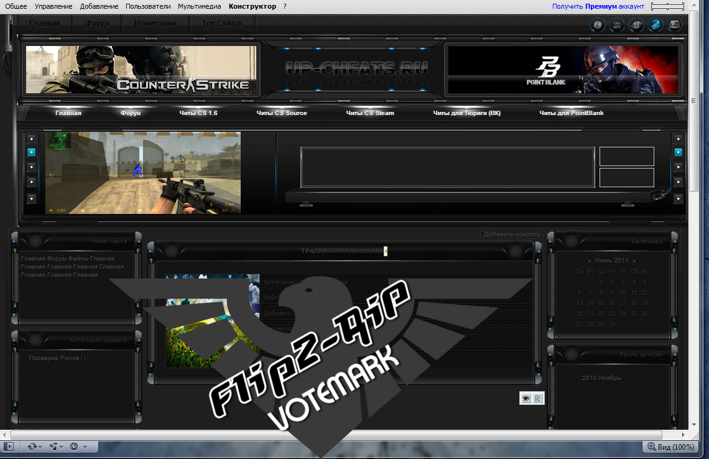The width and height of the screenshot is (709, 459).
Task: Click the horizontal scrollbar right arrow
Action: (x=683, y=435)
